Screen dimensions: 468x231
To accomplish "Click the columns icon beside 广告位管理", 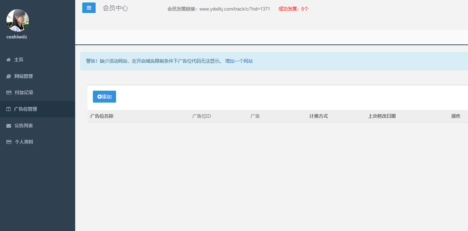I will [x=8, y=109].
